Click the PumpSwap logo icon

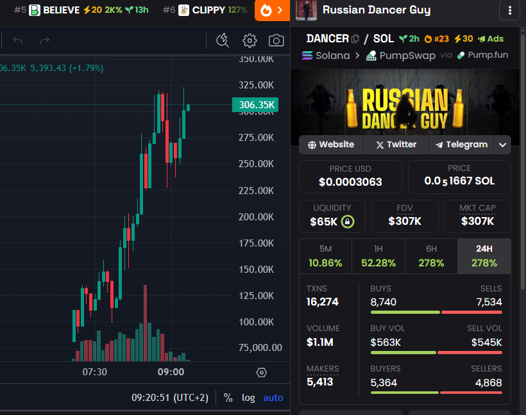371,56
